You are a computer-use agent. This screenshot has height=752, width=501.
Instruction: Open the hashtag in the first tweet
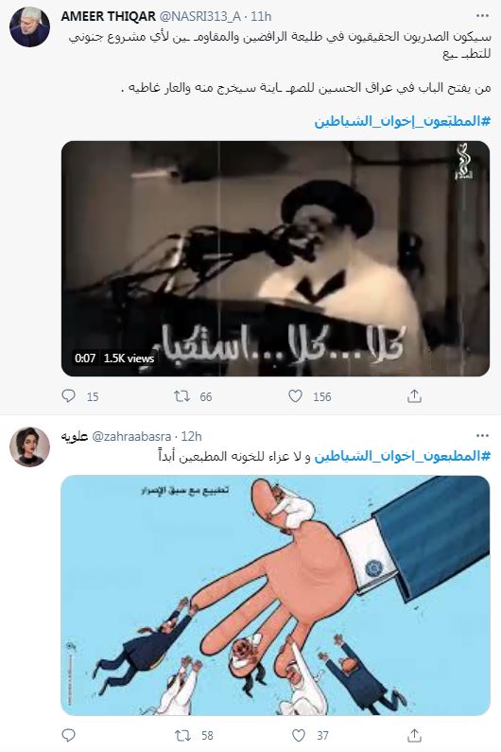click(x=403, y=121)
